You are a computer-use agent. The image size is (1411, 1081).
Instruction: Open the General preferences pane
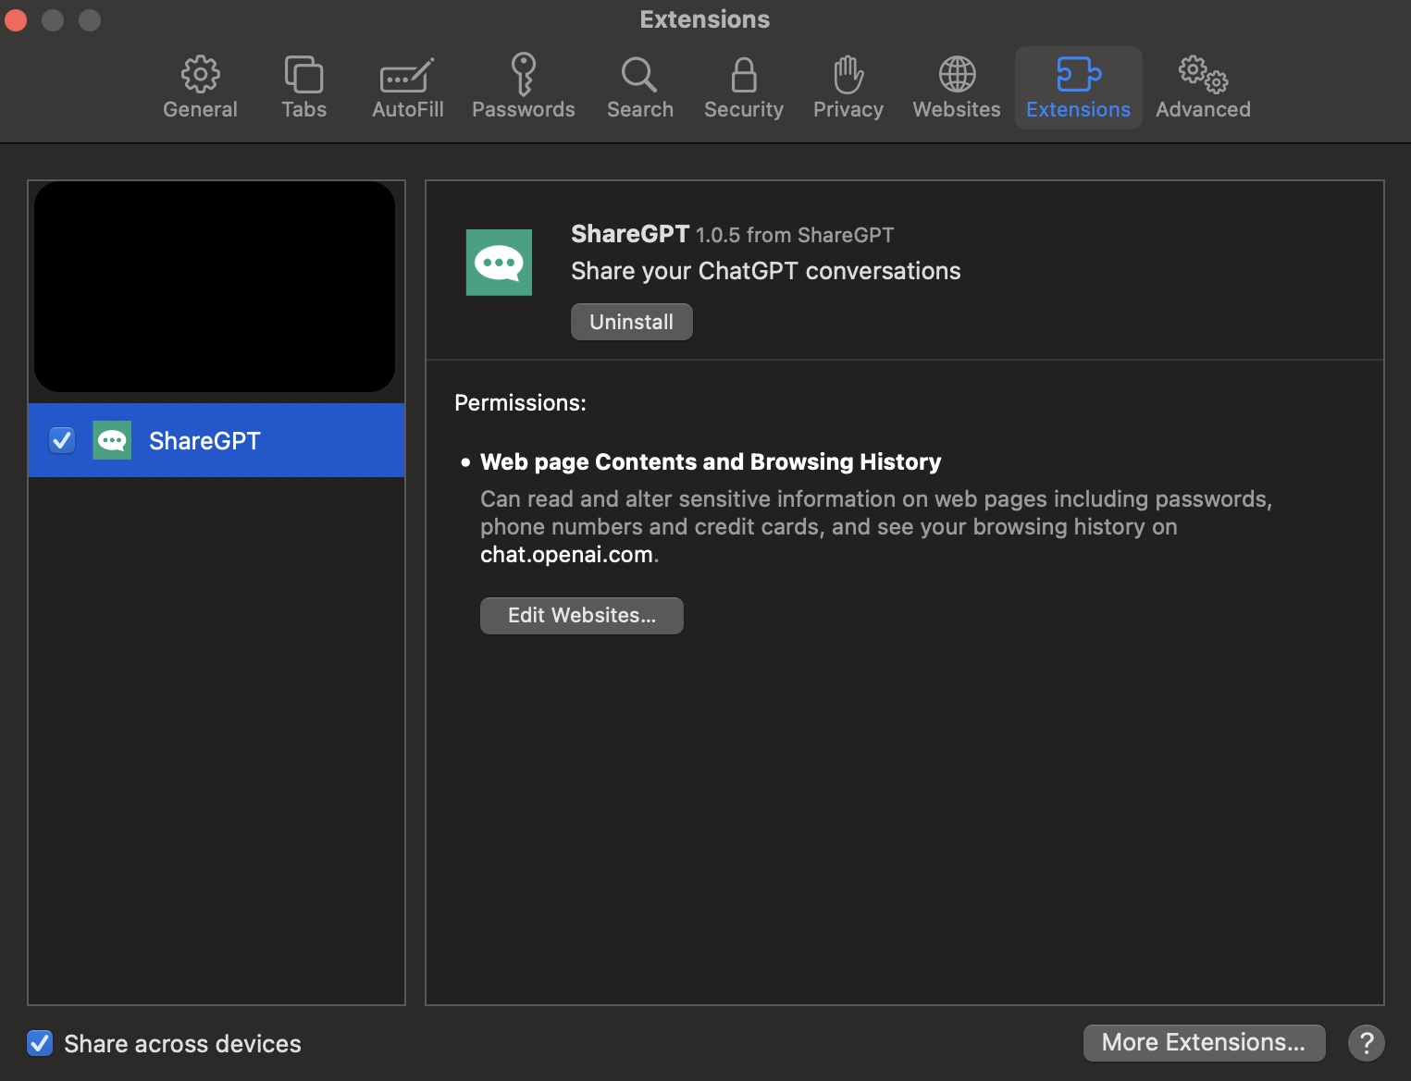pyautogui.click(x=199, y=87)
